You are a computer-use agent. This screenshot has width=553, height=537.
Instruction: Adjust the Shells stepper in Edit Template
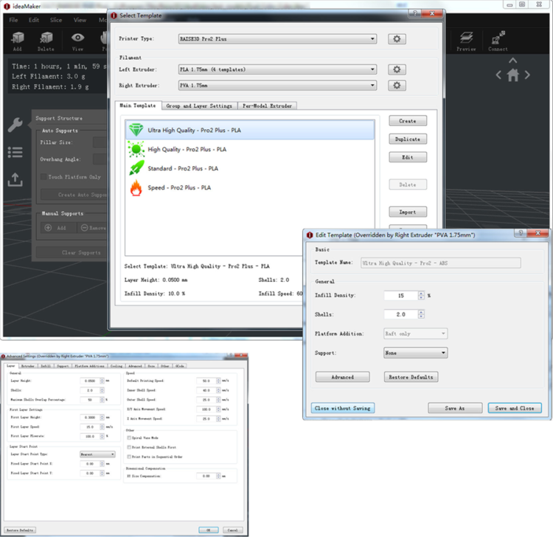421,314
